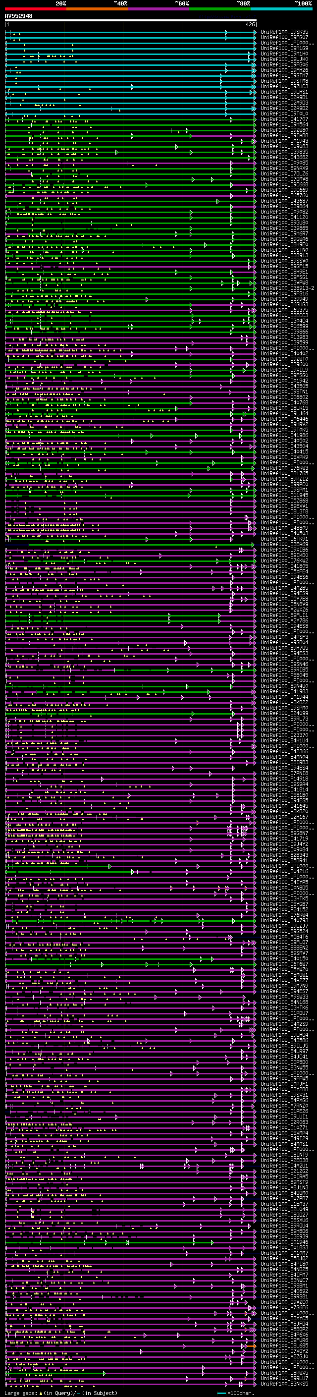Screen dimensions: 317x1397
Task: Select the UniRef100_P06599 entry
Action: (x=284, y=326)
